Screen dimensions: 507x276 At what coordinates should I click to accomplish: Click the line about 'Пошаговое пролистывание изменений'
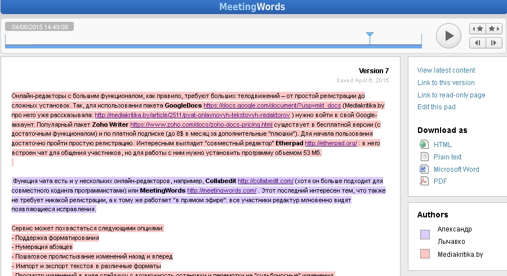click(x=92, y=257)
